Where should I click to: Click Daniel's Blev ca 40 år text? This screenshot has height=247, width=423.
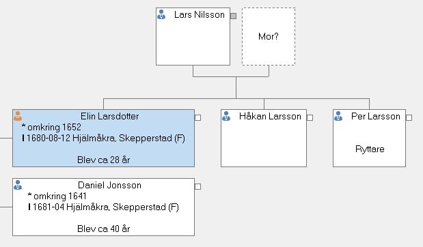[104, 229]
